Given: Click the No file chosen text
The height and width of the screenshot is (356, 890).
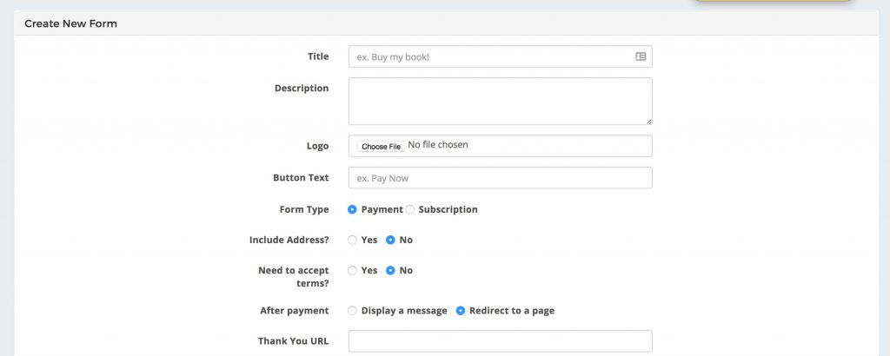Looking at the screenshot, I should (438, 145).
